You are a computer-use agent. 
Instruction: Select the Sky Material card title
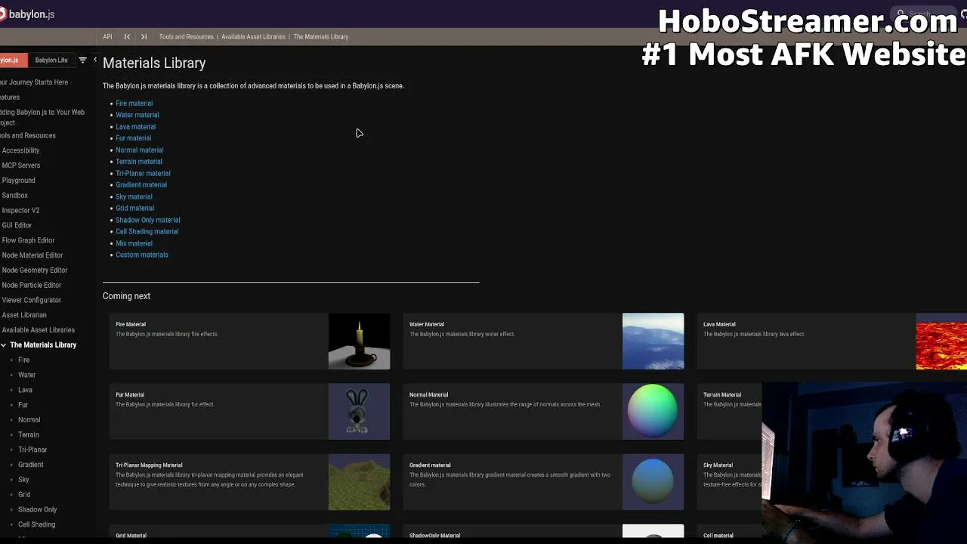(x=718, y=465)
